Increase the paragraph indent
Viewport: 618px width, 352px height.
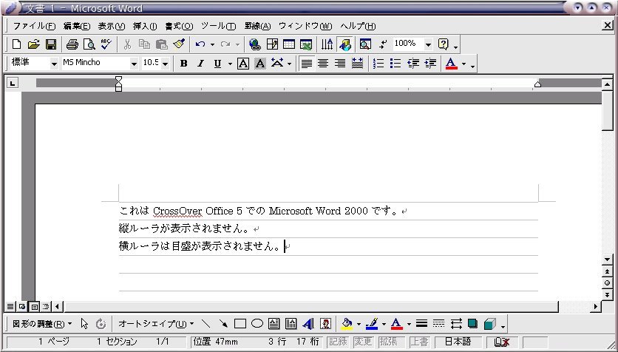(x=430, y=64)
